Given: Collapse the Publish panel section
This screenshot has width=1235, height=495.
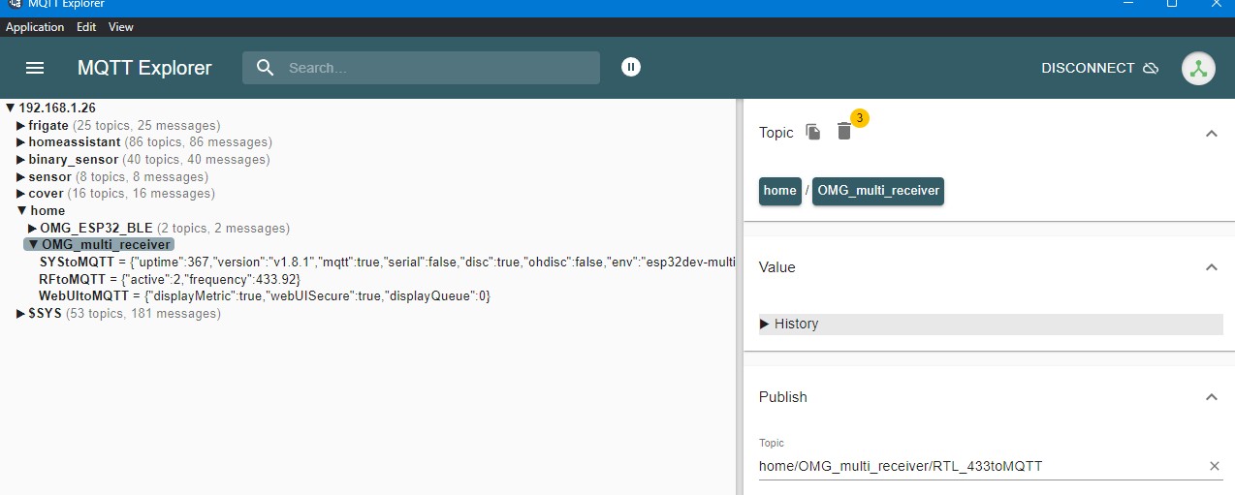Looking at the screenshot, I should tap(1211, 397).
